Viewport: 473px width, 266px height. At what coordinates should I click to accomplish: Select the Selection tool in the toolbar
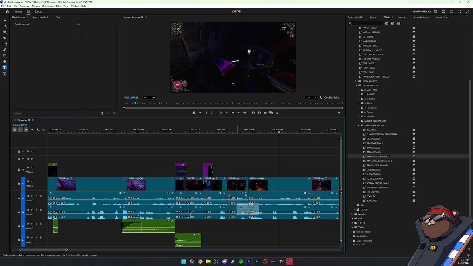[x=4, y=20]
